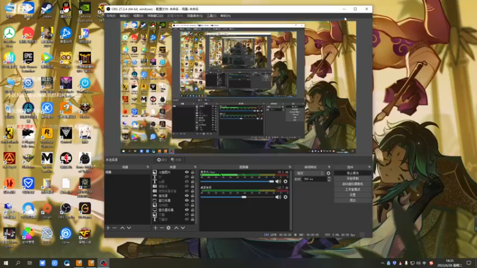This screenshot has height=268, width=477.
Task: Remove selected scene with minus icon
Action: [x=114, y=228]
